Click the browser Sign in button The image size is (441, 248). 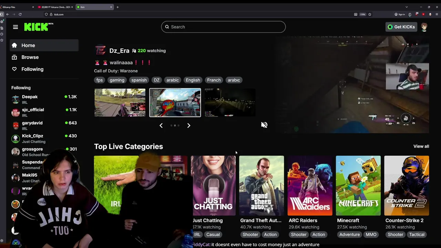[400, 14]
